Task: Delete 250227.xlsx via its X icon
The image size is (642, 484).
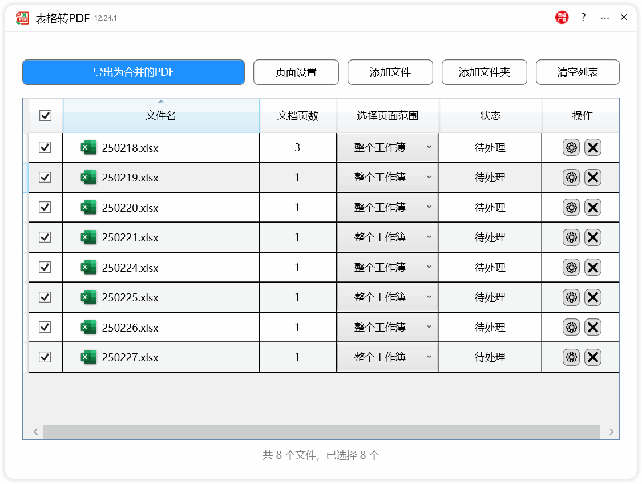Action: tap(592, 357)
